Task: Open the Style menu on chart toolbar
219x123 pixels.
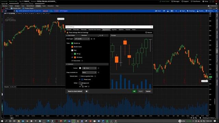Action: (x=182, y=11)
